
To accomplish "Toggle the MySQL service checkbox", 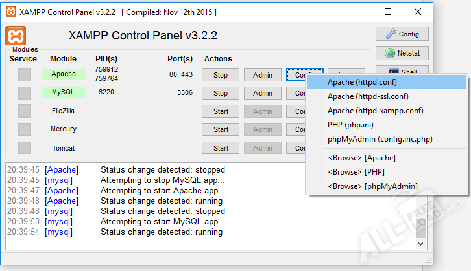I will (25, 93).
